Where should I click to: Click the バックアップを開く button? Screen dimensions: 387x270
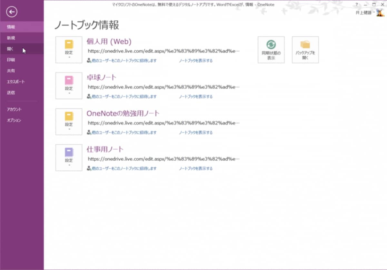click(x=305, y=50)
